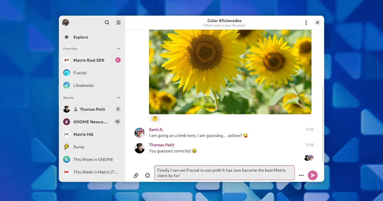Open room options vertical dots menu
The height and width of the screenshot is (201, 383).
[306, 23]
